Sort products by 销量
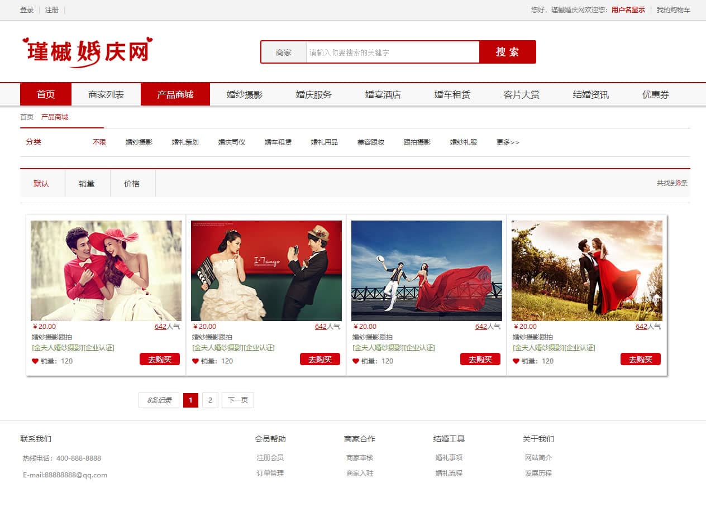Viewport: 706px width, 512px height. (x=87, y=184)
